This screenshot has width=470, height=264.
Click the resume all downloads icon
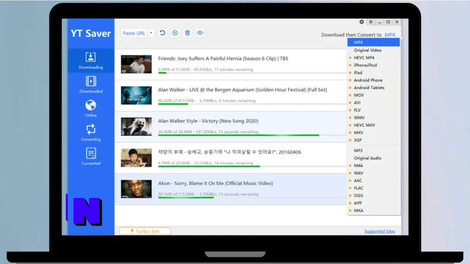click(x=162, y=33)
